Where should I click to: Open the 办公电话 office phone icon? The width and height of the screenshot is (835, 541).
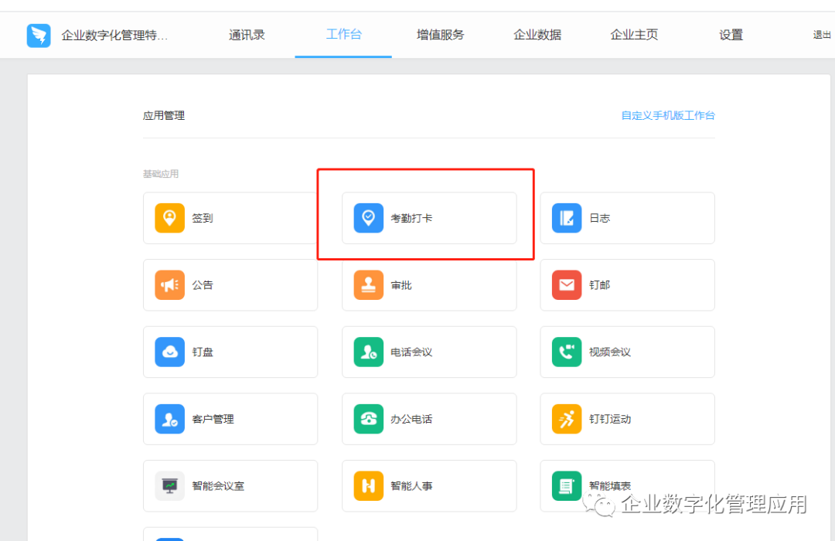(368, 419)
